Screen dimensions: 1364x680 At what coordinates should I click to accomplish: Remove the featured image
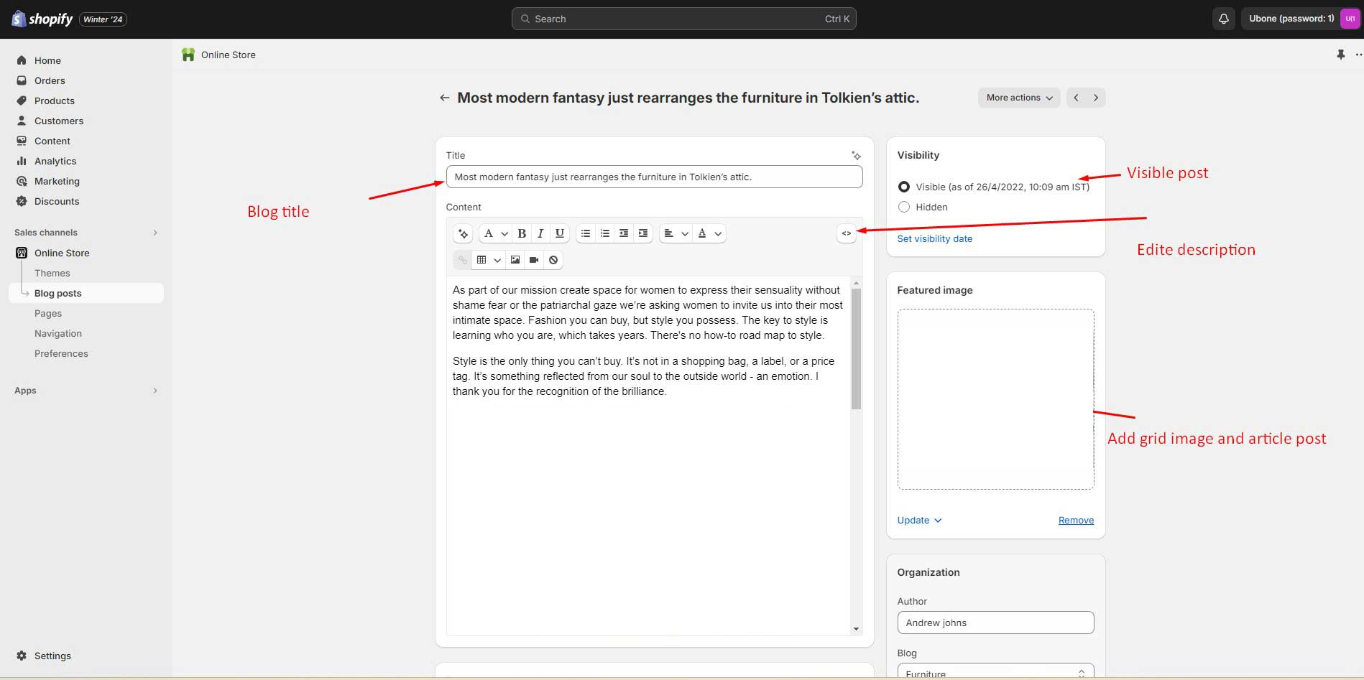(x=1076, y=521)
